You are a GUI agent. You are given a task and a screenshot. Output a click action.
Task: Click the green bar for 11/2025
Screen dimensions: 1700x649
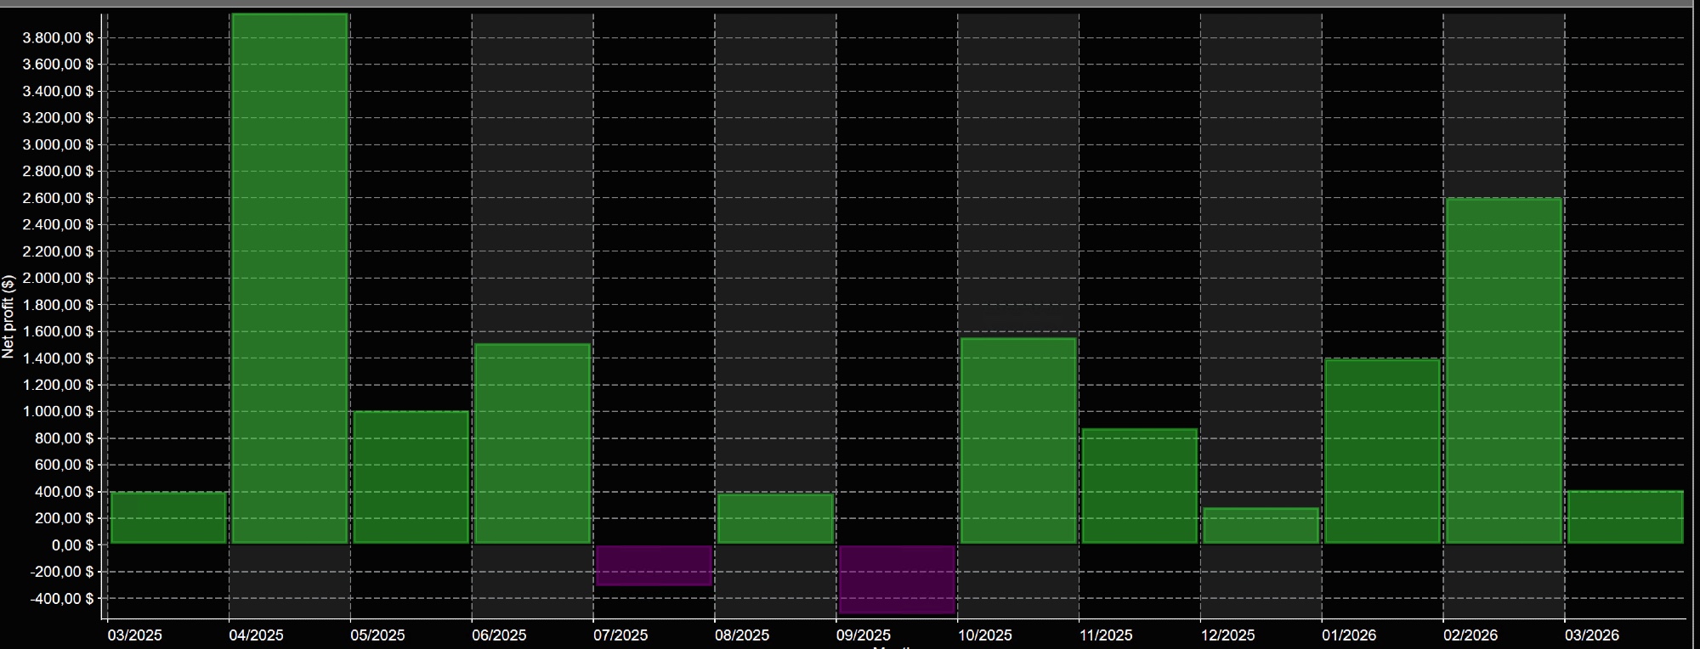click(1139, 485)
